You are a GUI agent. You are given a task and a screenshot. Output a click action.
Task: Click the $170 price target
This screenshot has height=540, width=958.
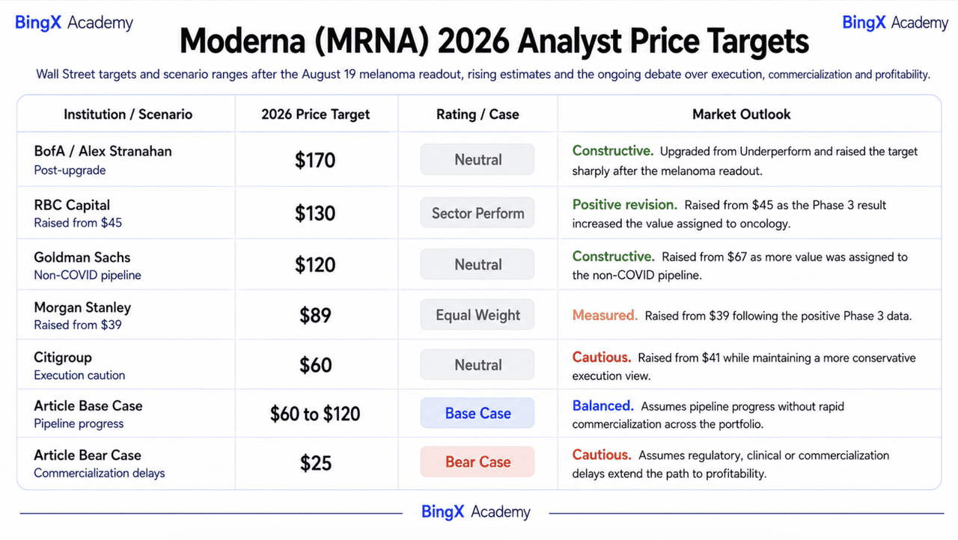pos(315,160)
